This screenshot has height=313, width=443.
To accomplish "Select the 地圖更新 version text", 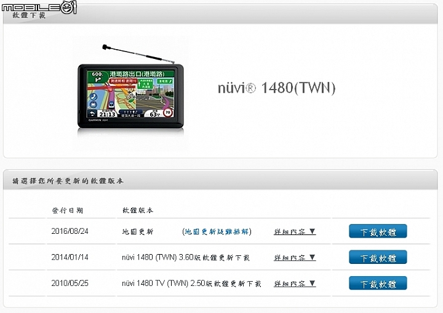I will pos(138,231).
